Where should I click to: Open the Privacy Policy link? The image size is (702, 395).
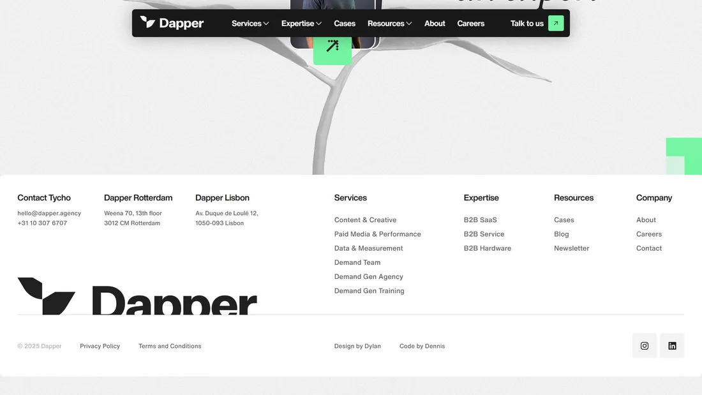[100, 346]
